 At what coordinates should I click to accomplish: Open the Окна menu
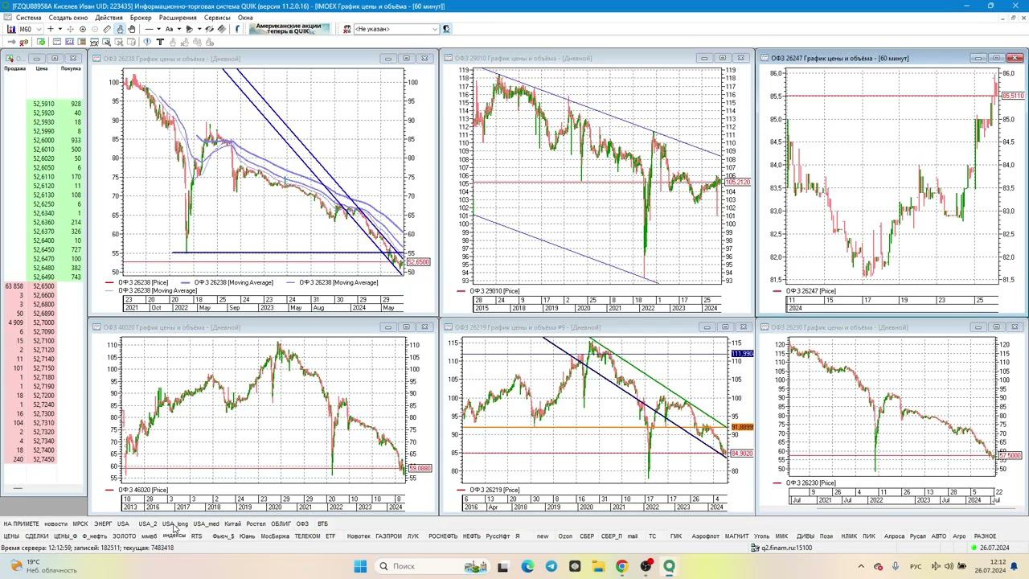coord(245,18)
